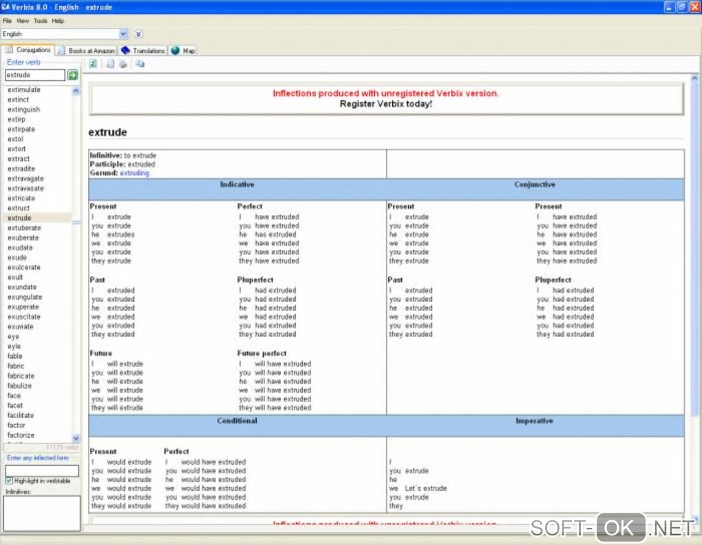Open the Tools menu
This screenshot has height=545, width=702.
pos(41,21)
